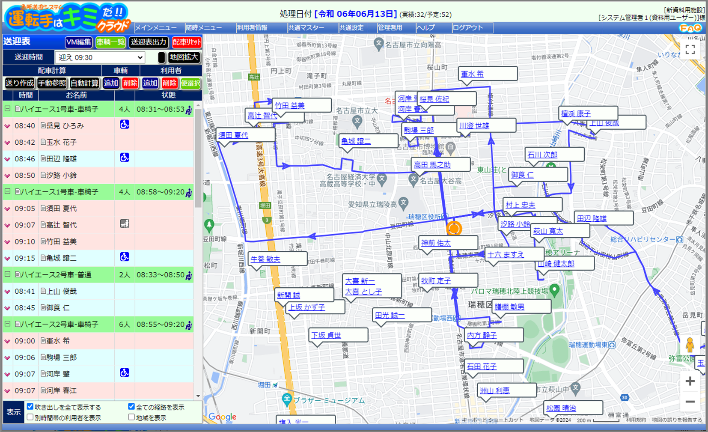Toggle map fullscreen view

[x=690, y=49]
